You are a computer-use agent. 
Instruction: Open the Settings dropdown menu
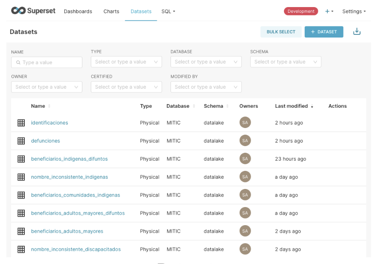pos(354,11)
